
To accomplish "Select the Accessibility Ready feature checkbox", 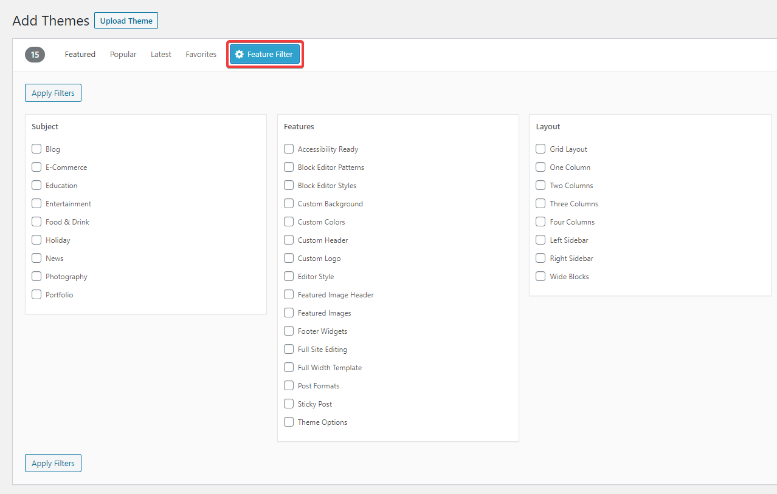I will (289, 149).
